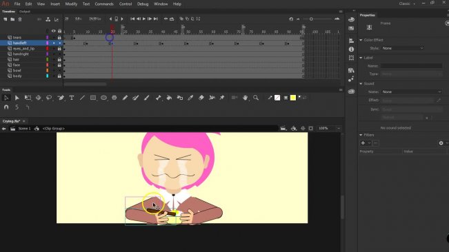This screenshot has width=449, height=252.
Task: Toggle lock on the eyes_and_lip layer
Action: [x=59, y=49]
